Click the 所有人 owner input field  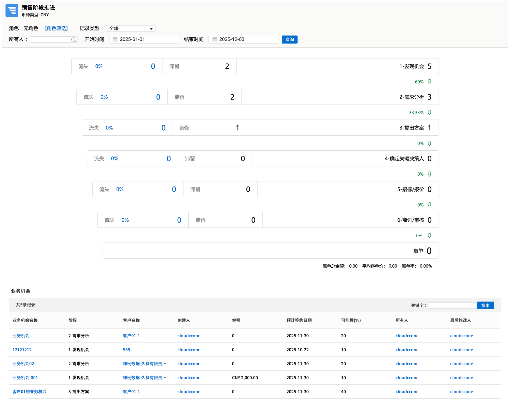tap(50, 40)
